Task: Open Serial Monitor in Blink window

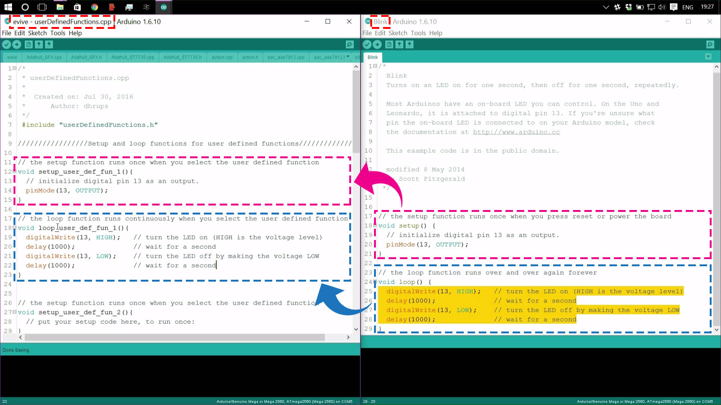Action: (710, 45)
